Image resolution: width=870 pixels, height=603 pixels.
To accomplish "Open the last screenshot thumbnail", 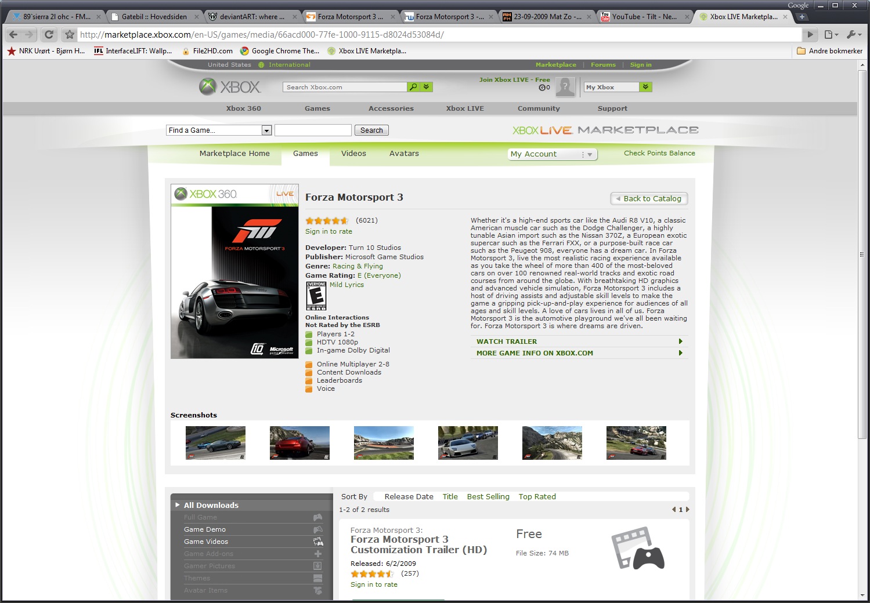I will (x=636, y=443).
